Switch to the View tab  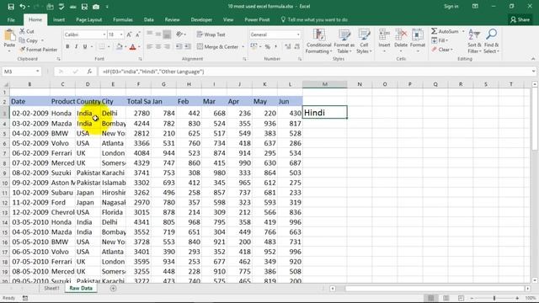(228, 20)
